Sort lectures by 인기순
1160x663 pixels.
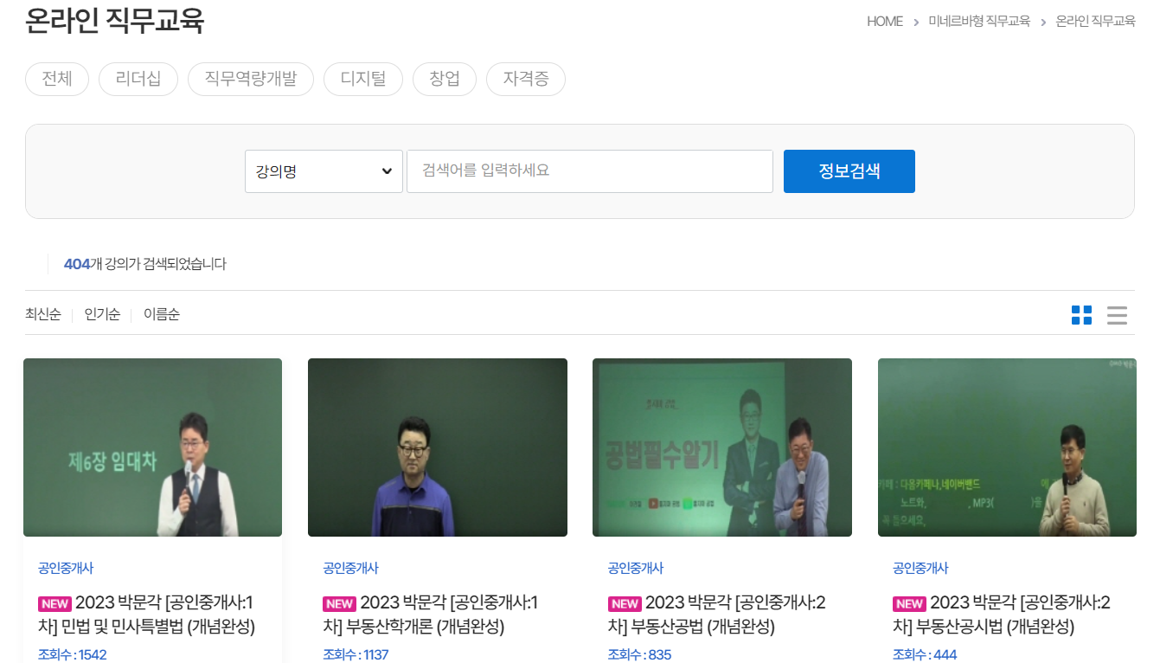102,314
